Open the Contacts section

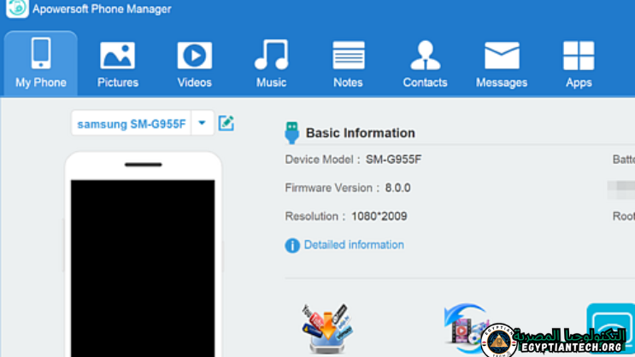click(x=425, y=64)
